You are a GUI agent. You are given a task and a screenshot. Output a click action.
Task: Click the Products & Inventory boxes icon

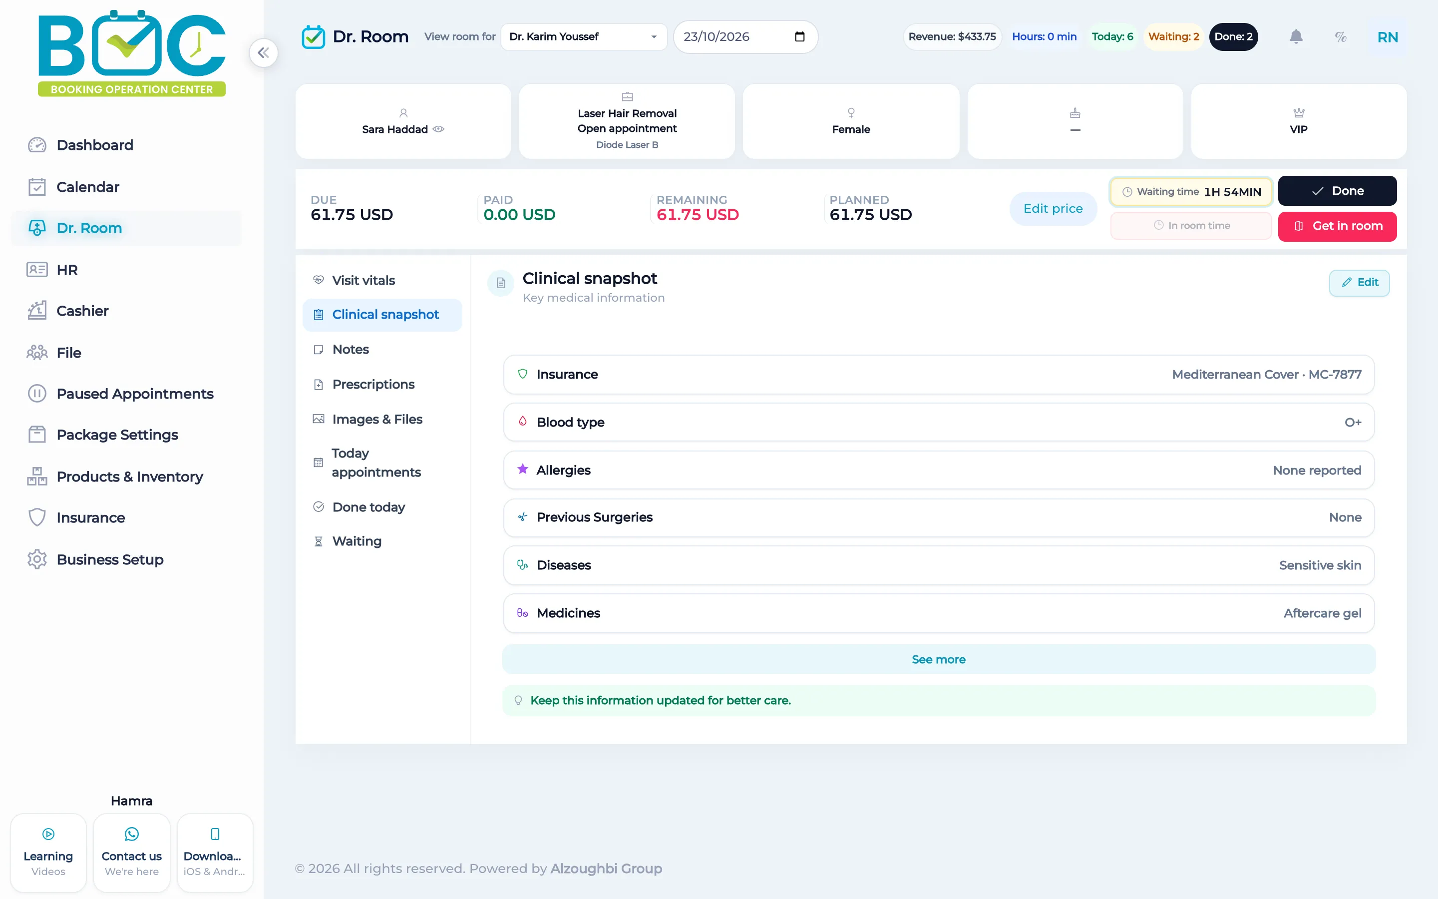(x=37, y=476)
